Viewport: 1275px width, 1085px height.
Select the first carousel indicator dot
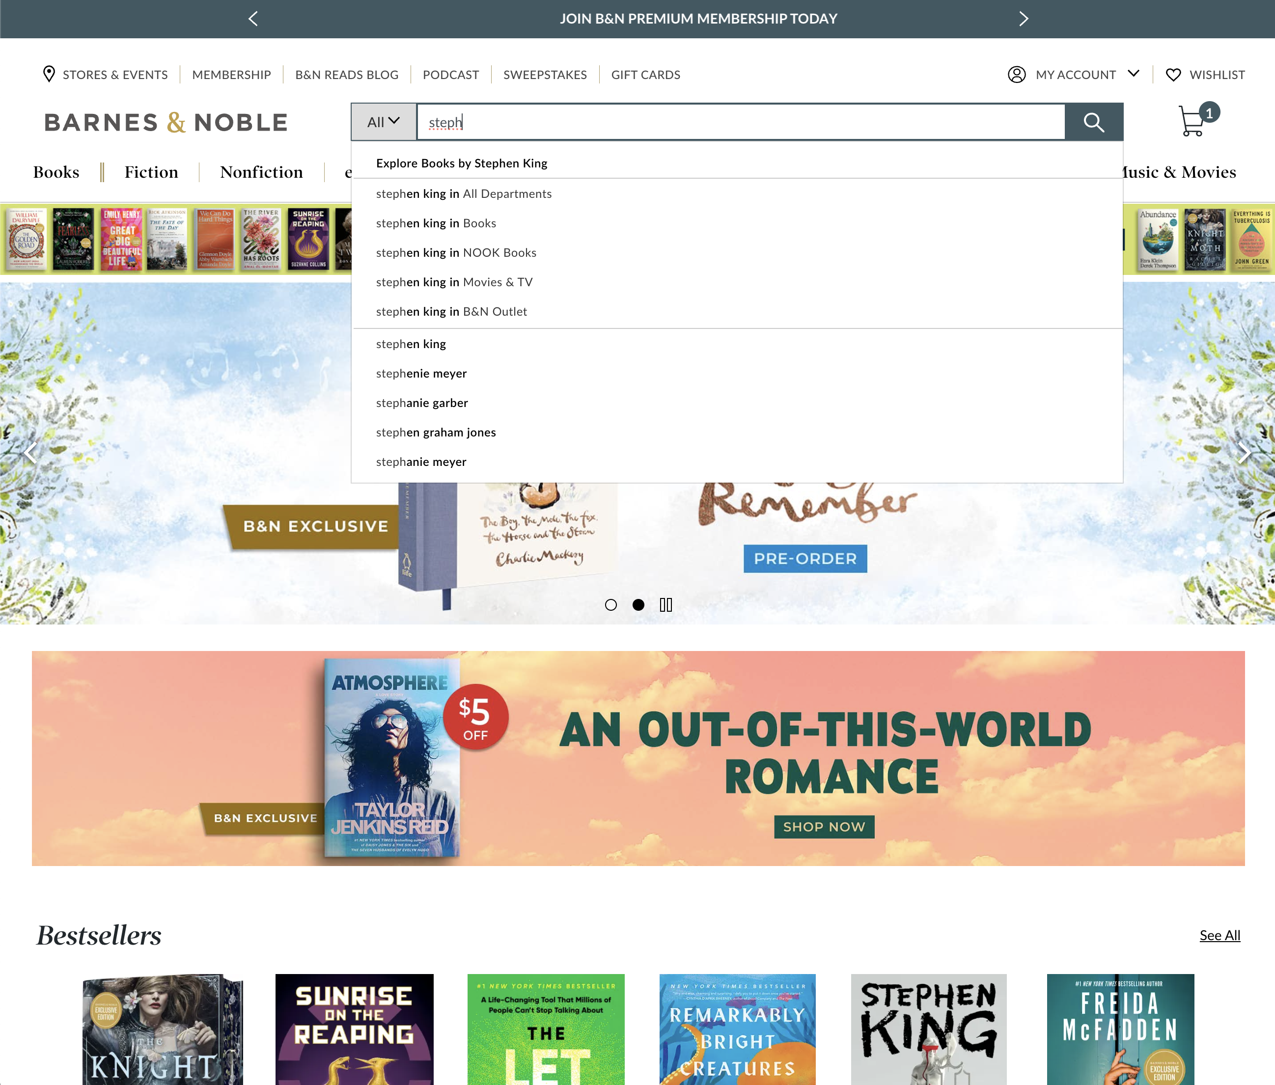611,605
